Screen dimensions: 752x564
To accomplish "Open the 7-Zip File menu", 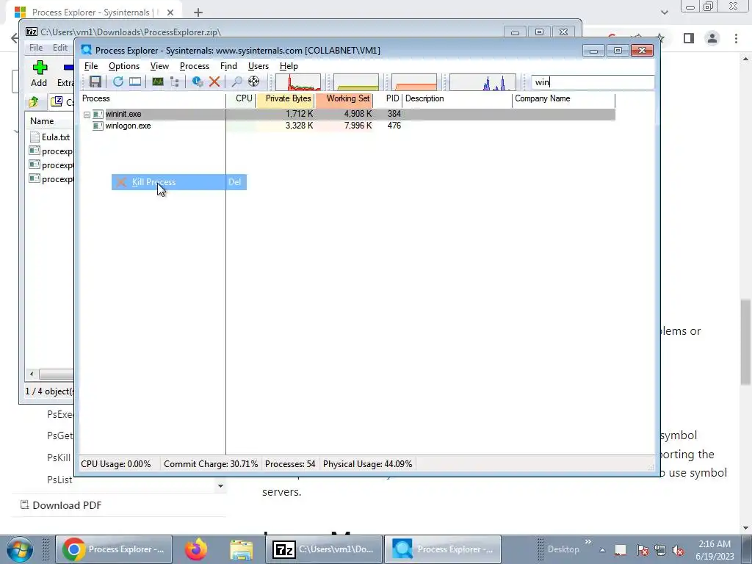I will (x=36, y=48).
